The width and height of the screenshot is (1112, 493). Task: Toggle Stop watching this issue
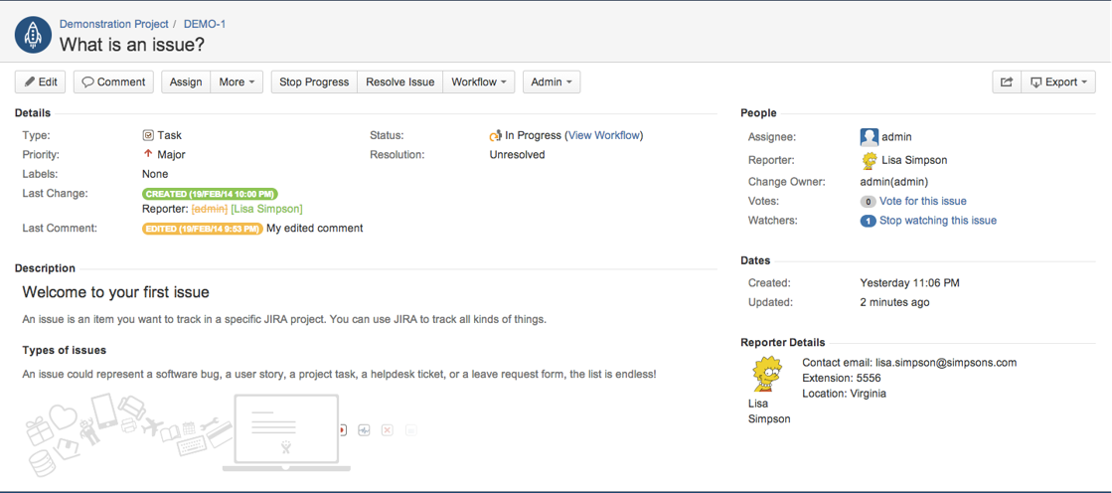click(x=937, y=221)
